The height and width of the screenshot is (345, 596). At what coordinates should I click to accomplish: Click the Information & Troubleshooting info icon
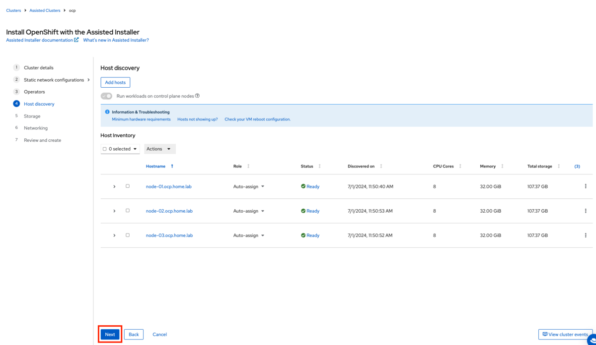pyautogui.click(x=107, y=112)
